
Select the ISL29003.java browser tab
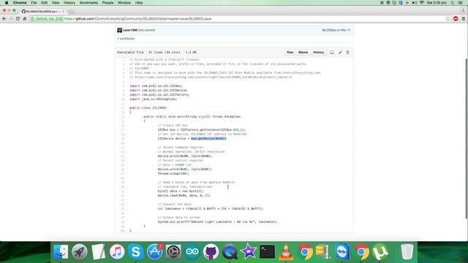pos(43,12)
